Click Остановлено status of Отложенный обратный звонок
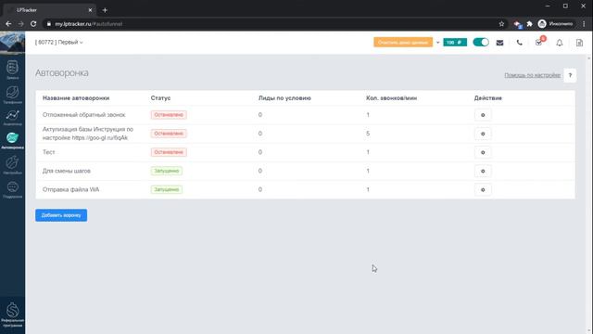This screenshot has width=593, height=334. [x=169, y=115]
